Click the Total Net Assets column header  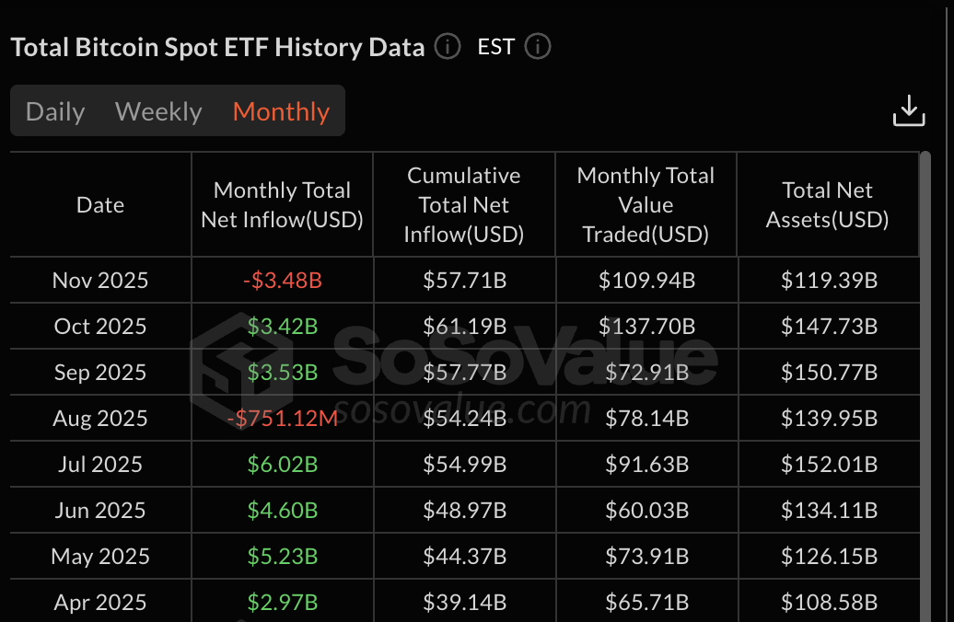(x=828, y=204)
